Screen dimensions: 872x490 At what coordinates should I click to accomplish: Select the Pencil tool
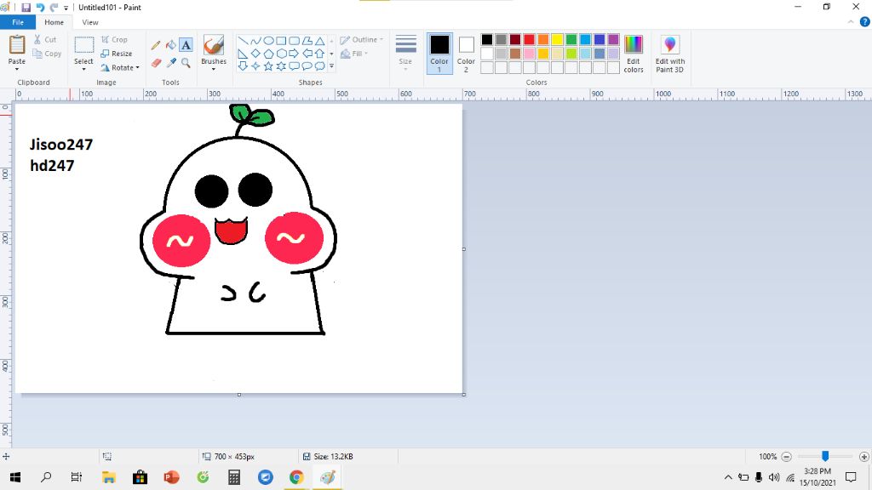(x=156, y=45)
